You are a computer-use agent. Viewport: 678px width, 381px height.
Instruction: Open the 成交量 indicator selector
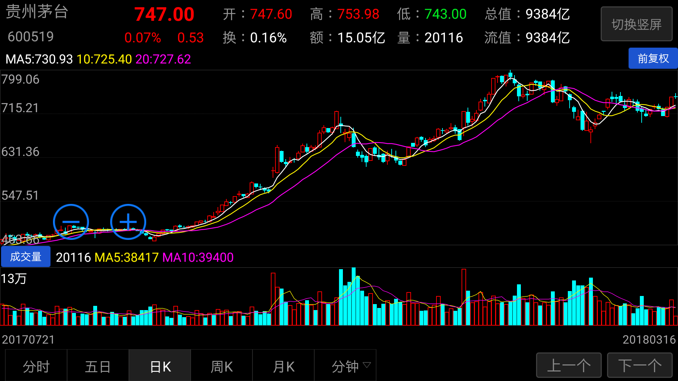click(x=26, y=257)
